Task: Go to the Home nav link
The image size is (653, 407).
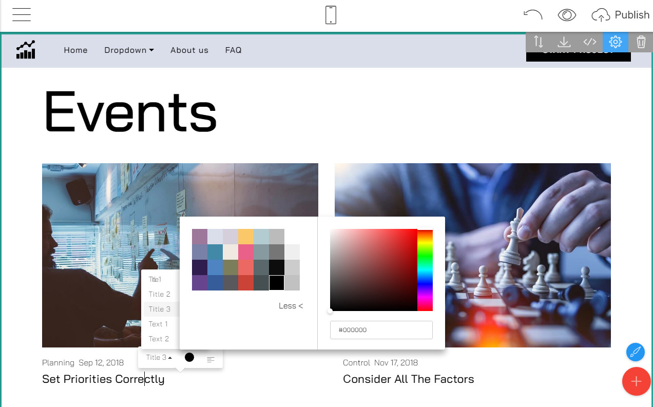Action: 75,50
